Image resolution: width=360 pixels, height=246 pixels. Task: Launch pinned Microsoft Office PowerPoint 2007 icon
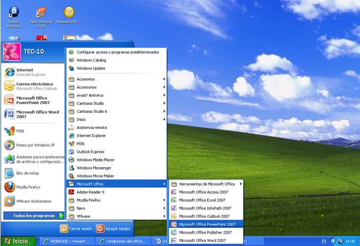click(33, 100)
